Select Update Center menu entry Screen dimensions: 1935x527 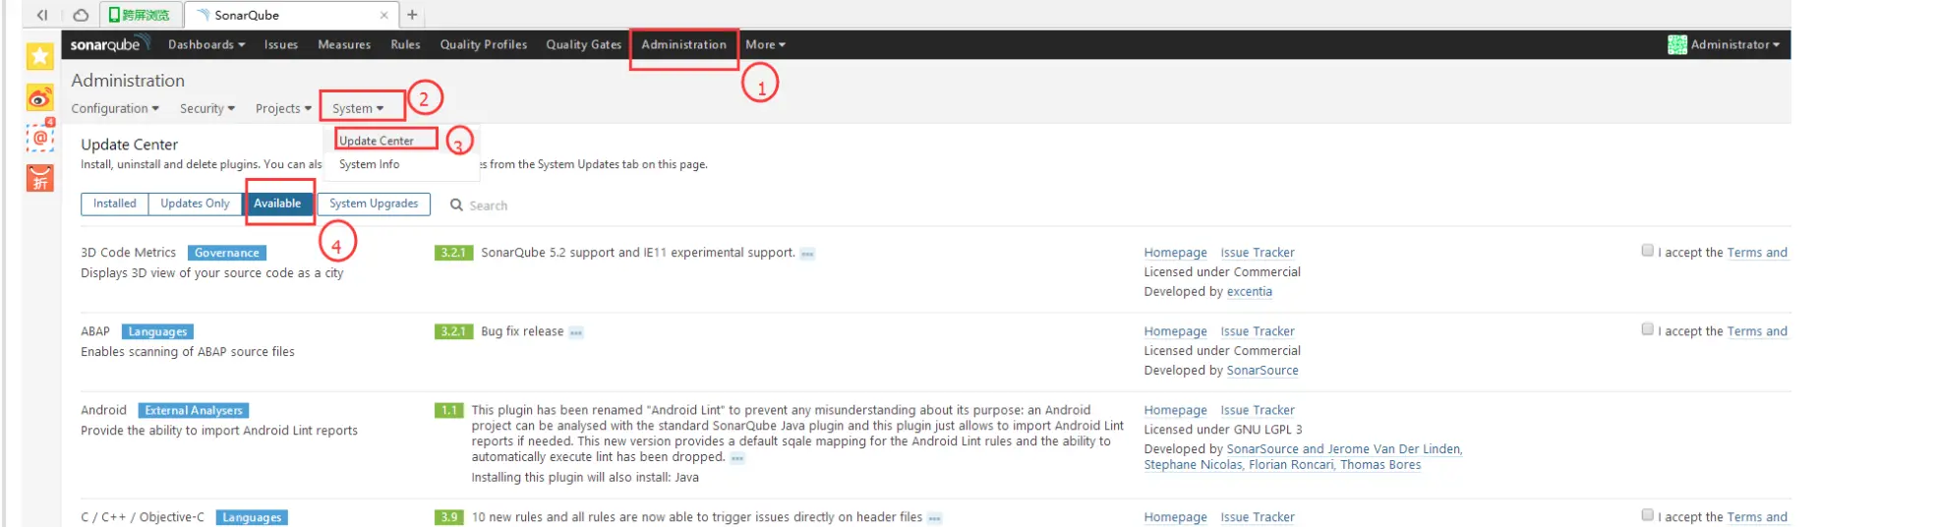tap(377, 141)
